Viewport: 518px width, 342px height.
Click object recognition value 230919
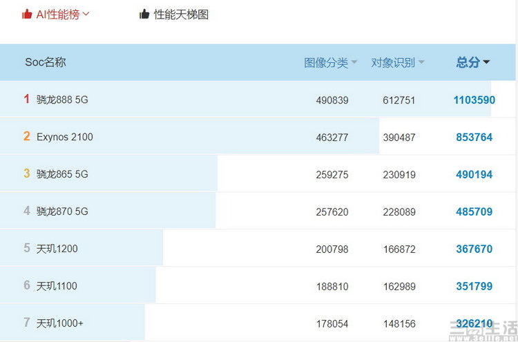399,175
